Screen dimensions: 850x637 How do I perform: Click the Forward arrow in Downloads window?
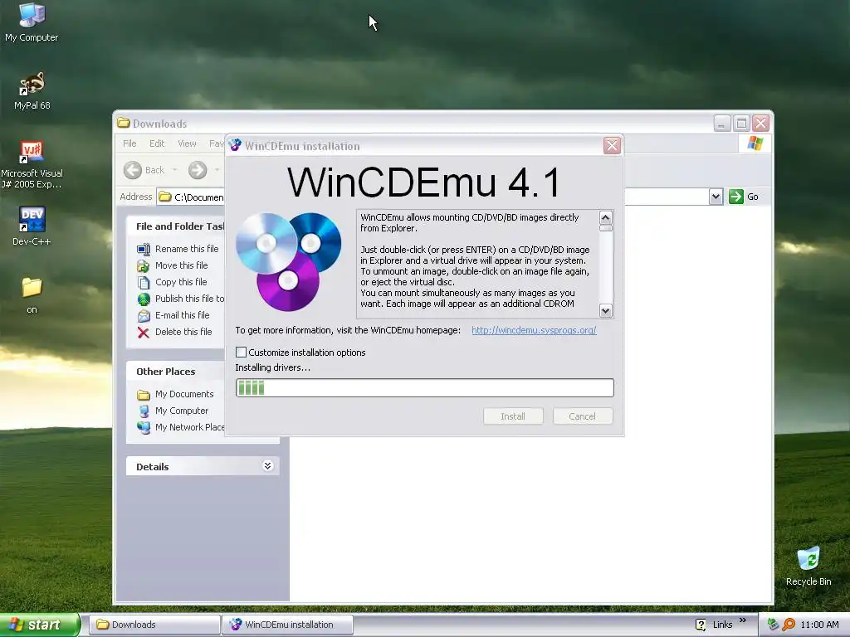tap(198, 170)
